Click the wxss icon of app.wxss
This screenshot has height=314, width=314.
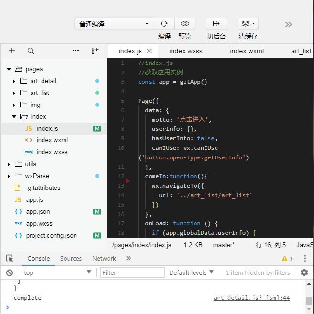coord(19,223)
